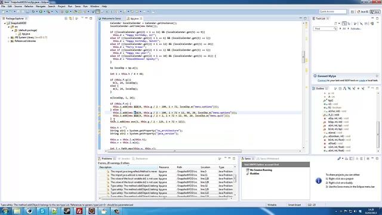The width and height of the screenshot is (382, 215).
Task: Collapse the SnapshotMOD project node
Action: point(5,23)
